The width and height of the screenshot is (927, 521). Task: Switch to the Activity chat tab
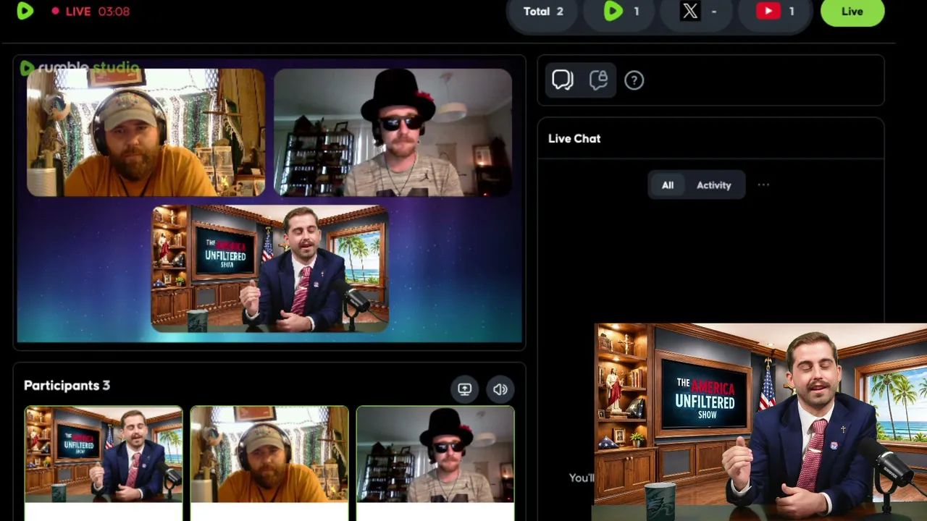(x=714, y=185)
